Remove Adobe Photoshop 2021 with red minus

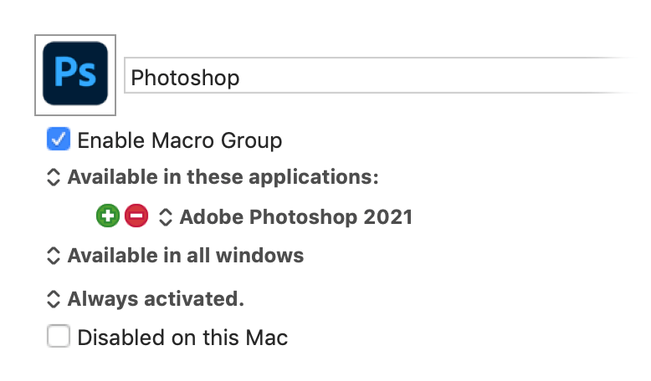(136, 216)
